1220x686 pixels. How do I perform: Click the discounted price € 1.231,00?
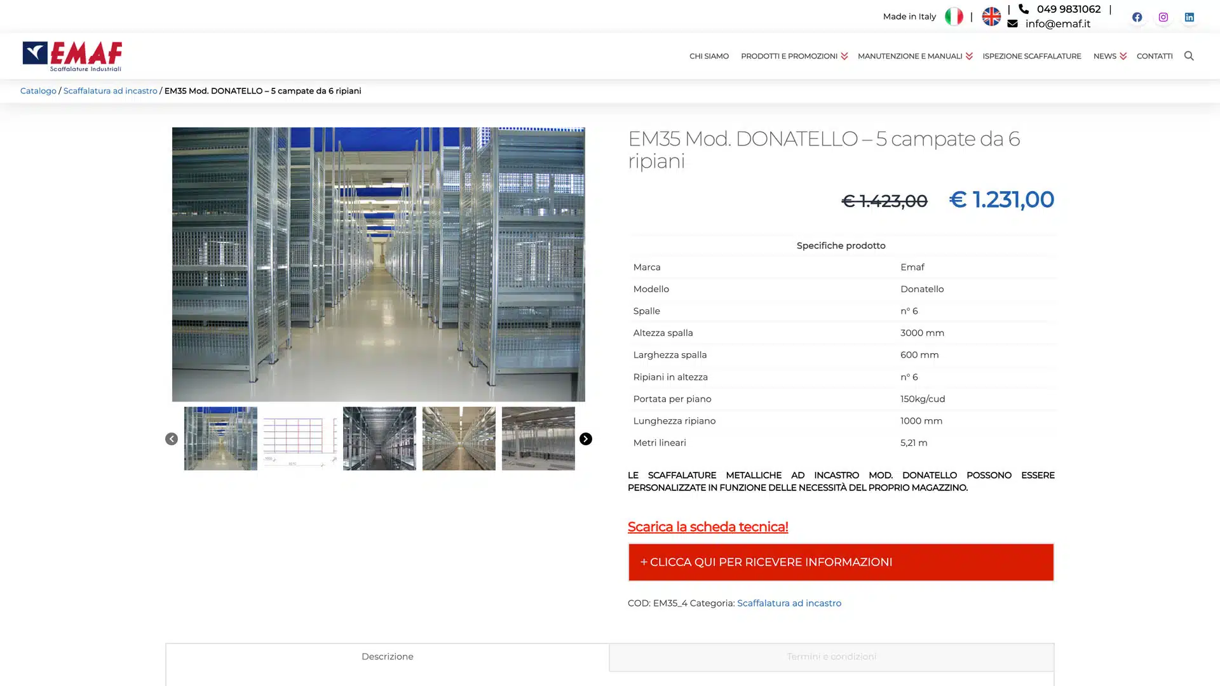click(x=1001, y=199)
